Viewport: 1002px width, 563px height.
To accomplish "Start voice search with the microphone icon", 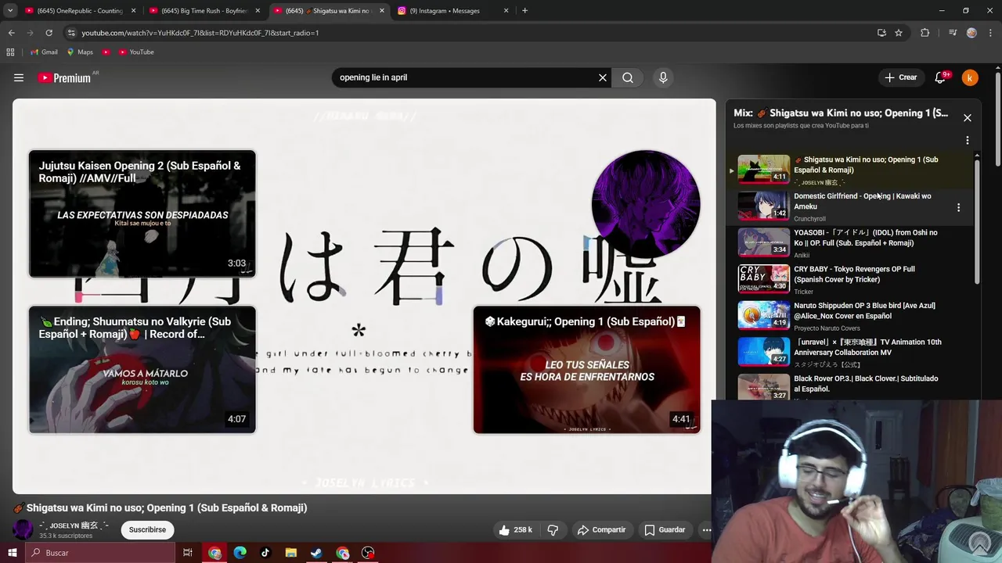I will [x=663, y=77].
